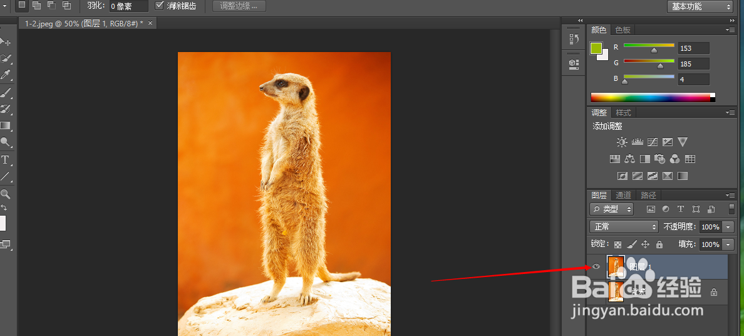Add a Curves adjustment
Viewport: 744px width, 336px height.
coord(653,142)
